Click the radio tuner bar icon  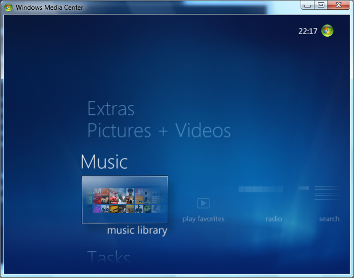[261, 190]
